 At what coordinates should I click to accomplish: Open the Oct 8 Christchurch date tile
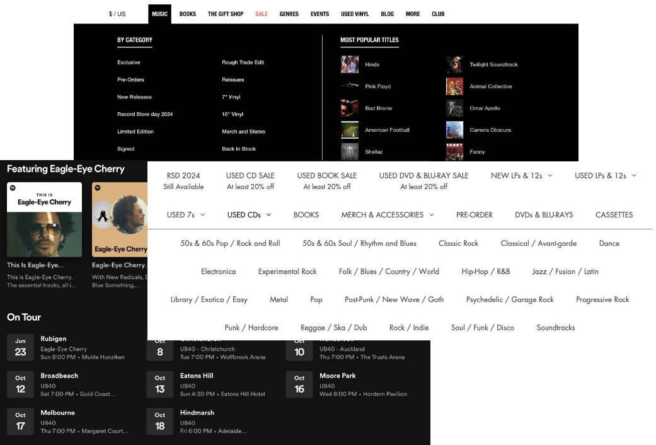coord(160,351)
